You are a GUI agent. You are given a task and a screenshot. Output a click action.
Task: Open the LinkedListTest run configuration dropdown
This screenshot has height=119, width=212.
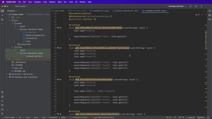coord(177,6)
